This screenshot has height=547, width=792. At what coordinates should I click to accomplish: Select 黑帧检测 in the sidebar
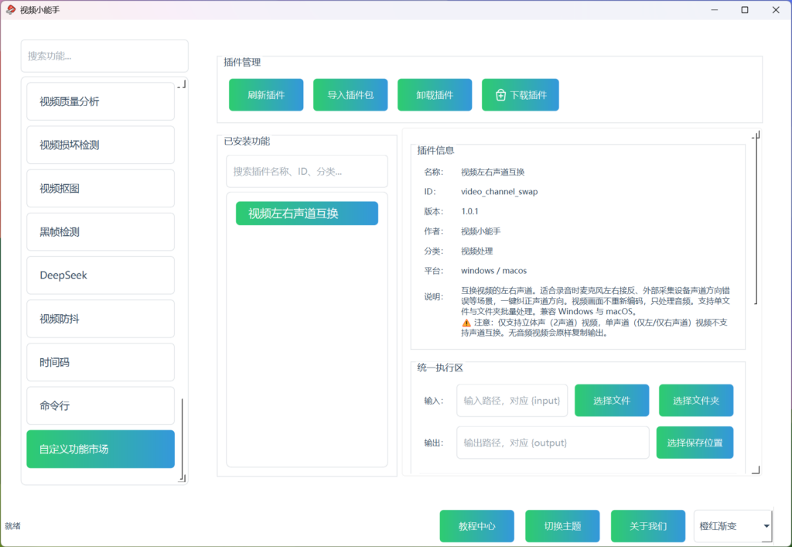coord(101,232)
